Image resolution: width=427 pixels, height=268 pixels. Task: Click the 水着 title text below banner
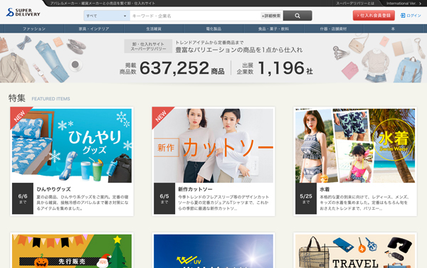[325, 189]
